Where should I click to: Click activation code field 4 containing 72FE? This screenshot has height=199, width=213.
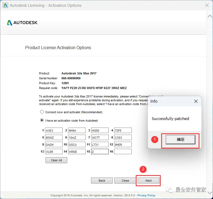pyautogui.click(x=123, y=130)
